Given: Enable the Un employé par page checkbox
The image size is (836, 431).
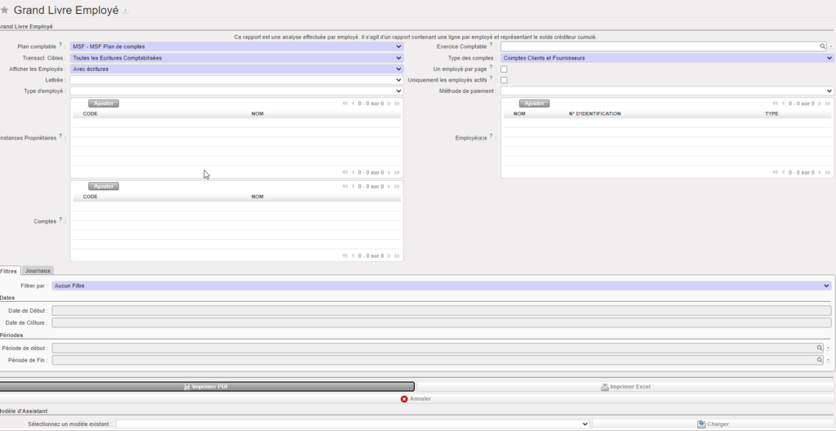Looking at the screenshot, I should point(504,69).
